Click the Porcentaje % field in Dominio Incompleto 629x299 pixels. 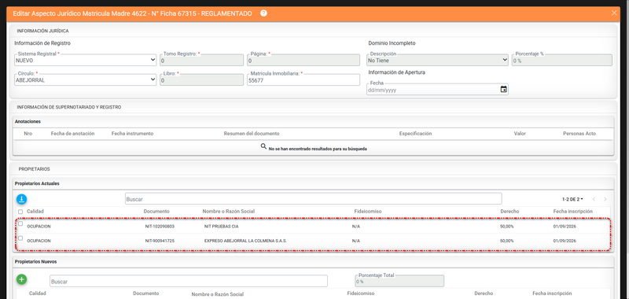pos(562,60)
